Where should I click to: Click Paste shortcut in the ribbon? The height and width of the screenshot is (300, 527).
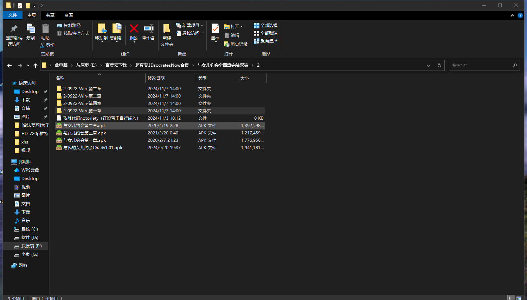point(73,33)
